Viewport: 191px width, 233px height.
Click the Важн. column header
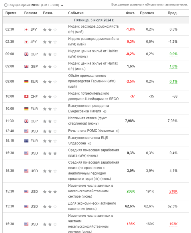tap(48, 13)
